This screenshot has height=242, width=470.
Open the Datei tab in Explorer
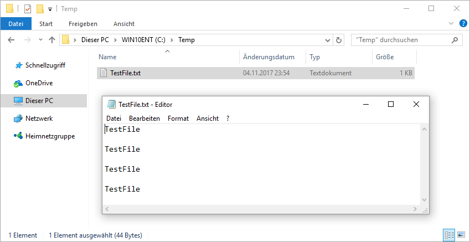click(16, 24)
